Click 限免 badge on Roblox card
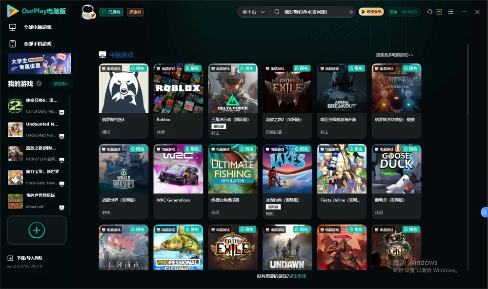 (193, 68)
